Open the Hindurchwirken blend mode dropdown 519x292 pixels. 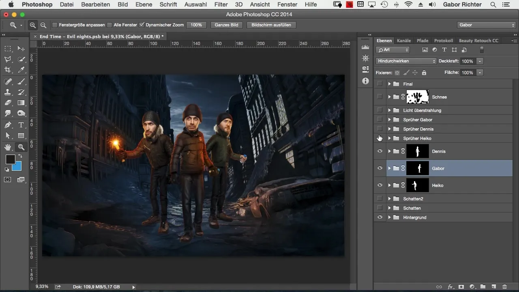[x=406, y=61]
